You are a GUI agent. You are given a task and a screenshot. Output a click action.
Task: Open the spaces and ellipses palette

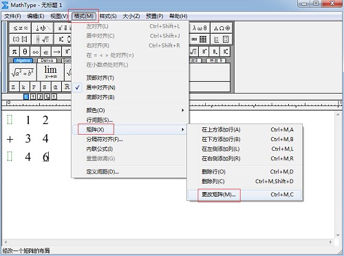pos(43,28)
